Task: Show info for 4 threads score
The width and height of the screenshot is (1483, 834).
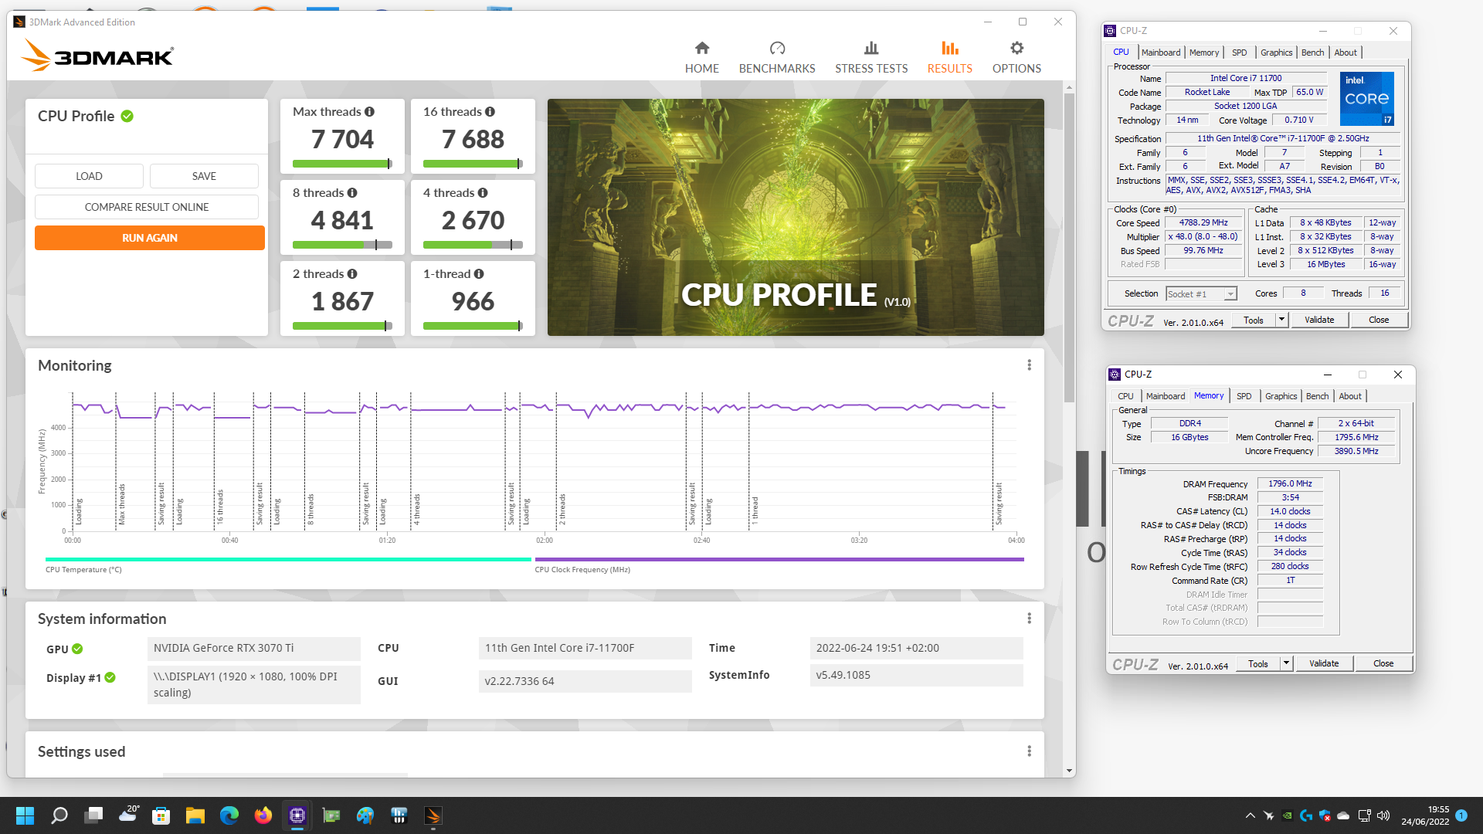Action: [483, 193]
